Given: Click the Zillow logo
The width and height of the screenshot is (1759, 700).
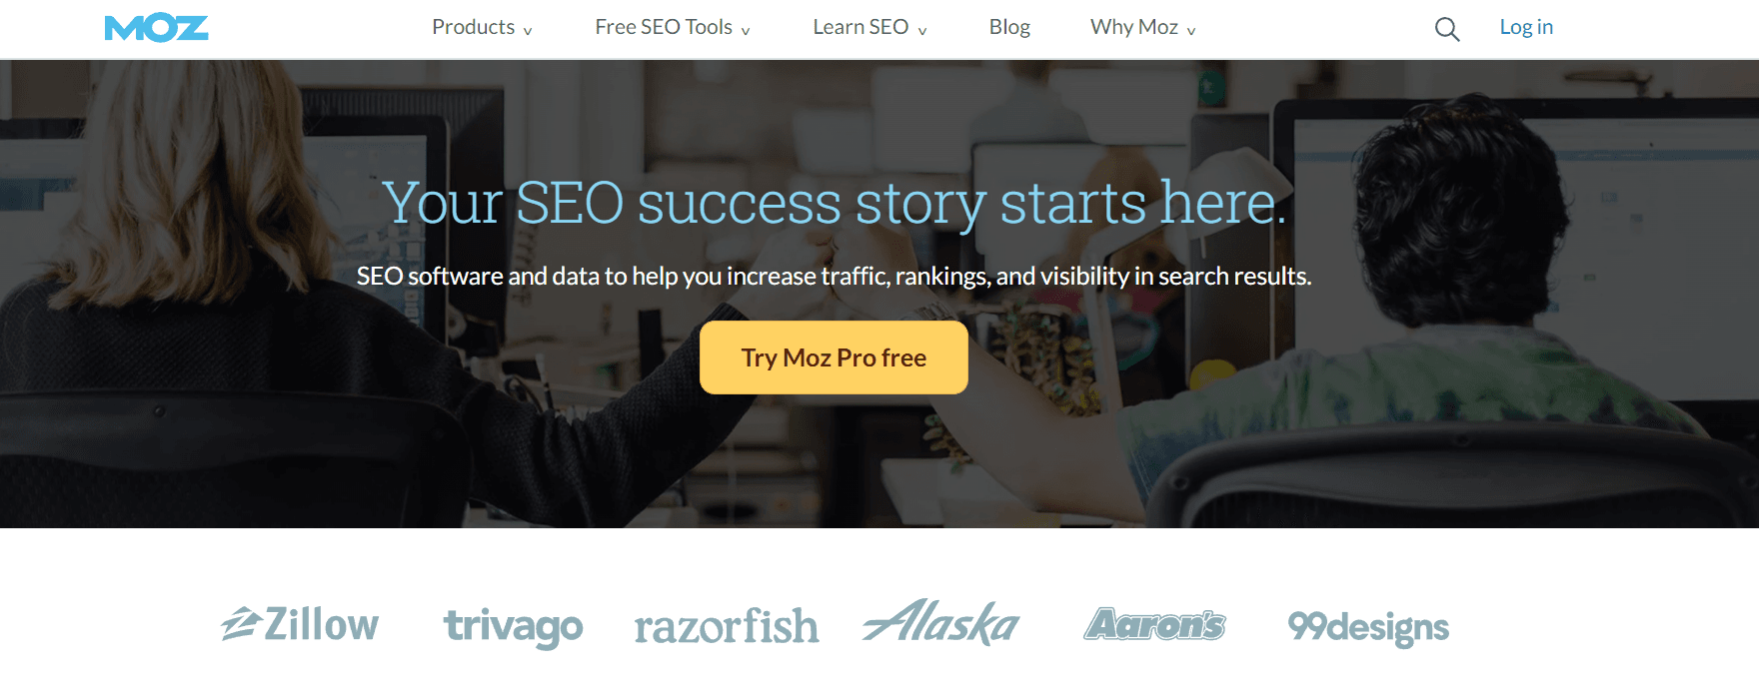Looking at the screenshot, I should click(x=300, y=625).
